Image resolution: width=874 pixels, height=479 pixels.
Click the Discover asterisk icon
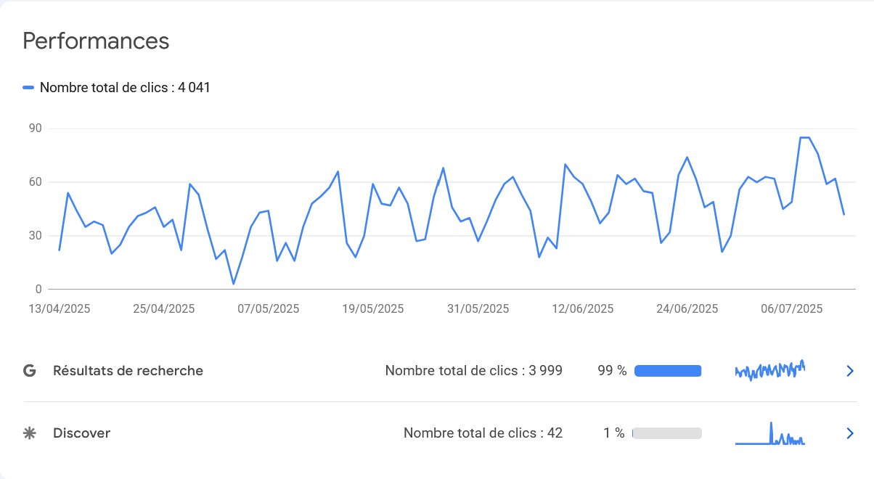30,433
